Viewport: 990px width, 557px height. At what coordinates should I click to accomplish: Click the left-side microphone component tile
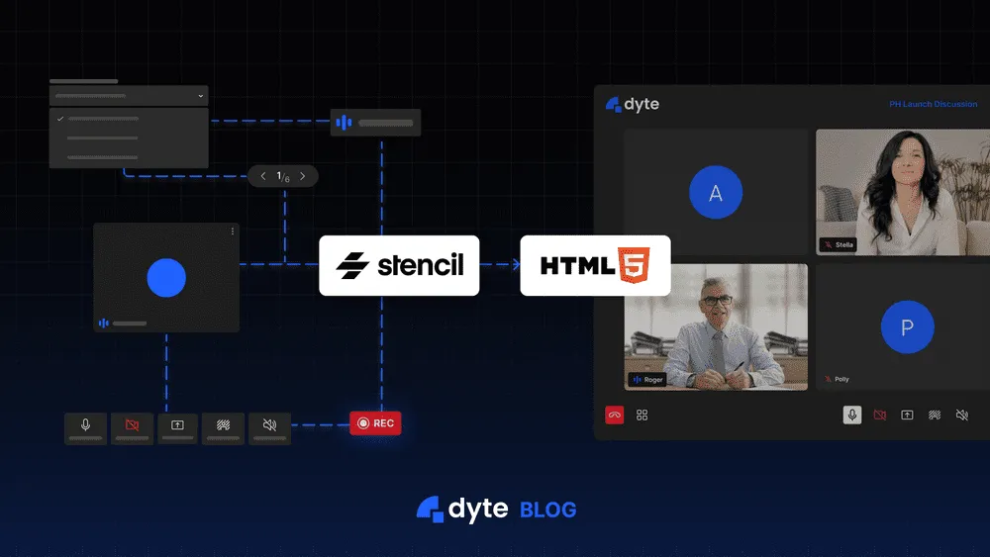pyautogui.click(x=86, y=428)
